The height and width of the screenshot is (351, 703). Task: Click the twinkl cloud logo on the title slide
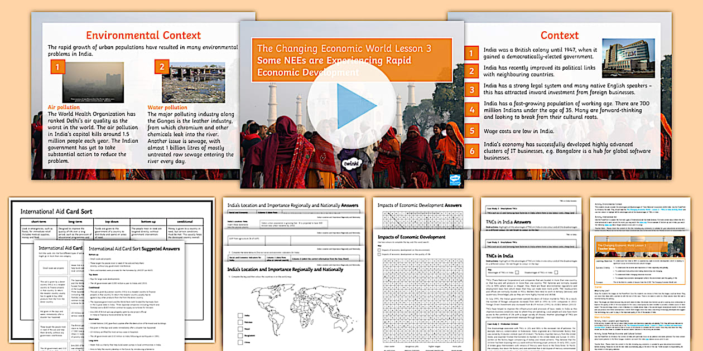pyautogui.click(x=351, y=165)
